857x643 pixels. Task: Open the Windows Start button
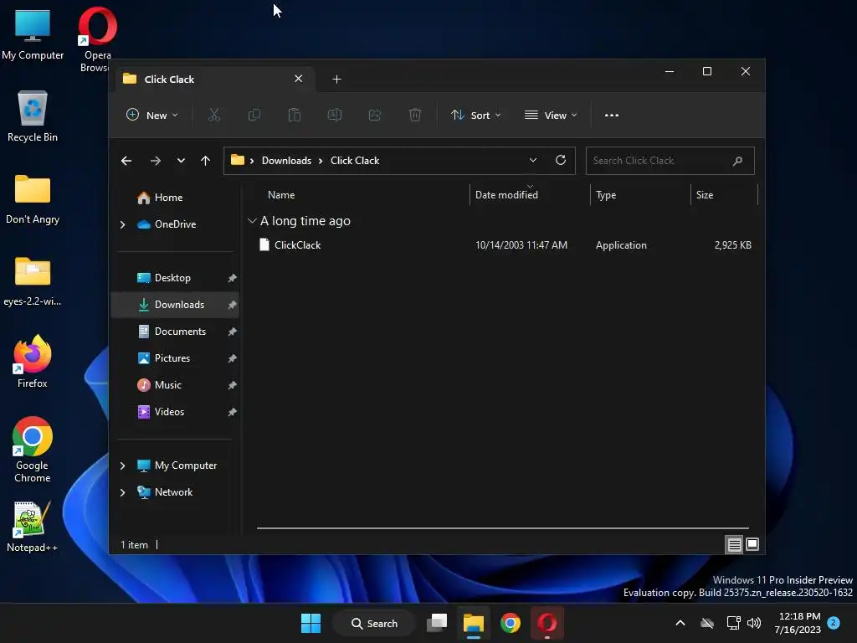coord(311,623)
